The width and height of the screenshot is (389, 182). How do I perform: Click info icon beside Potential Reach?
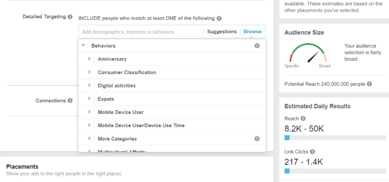pyautogui.click(x=369, y=84)
